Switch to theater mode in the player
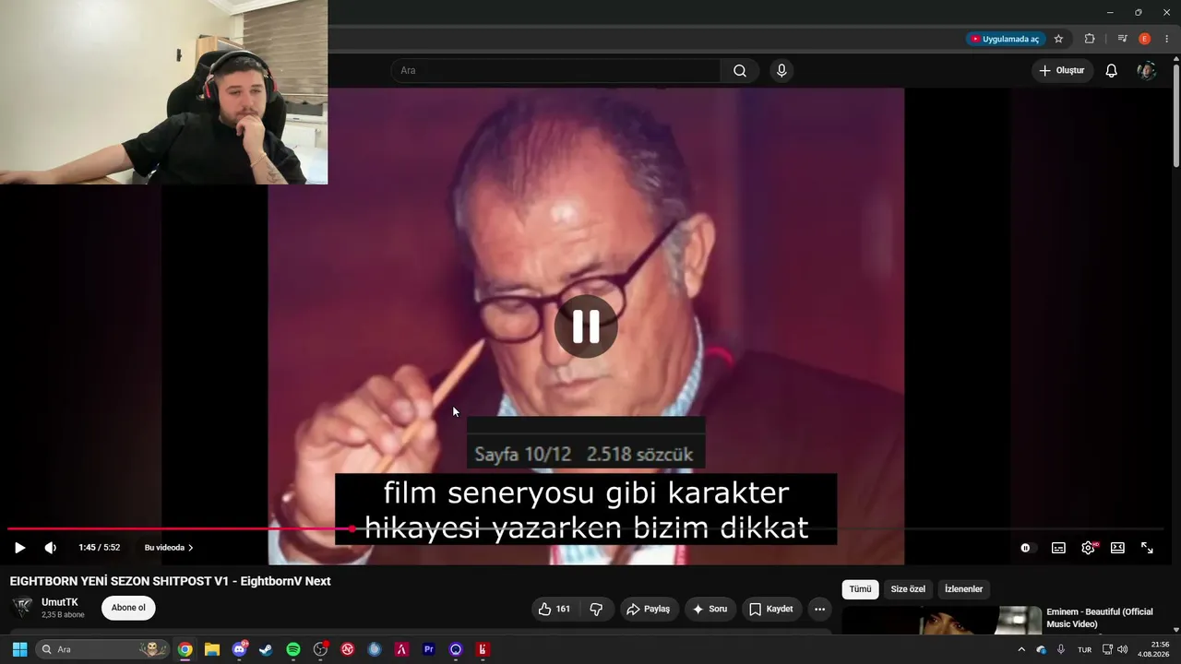The height and width of the screenshot is (664, 1181). (1117, 548)
